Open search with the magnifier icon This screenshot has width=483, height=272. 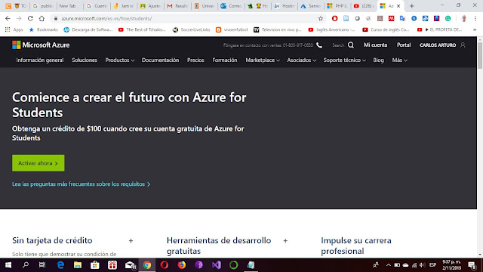point(351,45)
